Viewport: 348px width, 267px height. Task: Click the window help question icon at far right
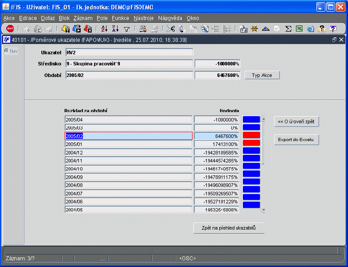pos(333,28)
